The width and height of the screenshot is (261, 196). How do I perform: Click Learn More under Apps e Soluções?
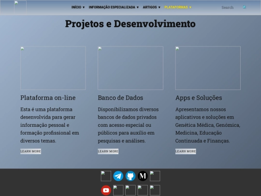186,151
